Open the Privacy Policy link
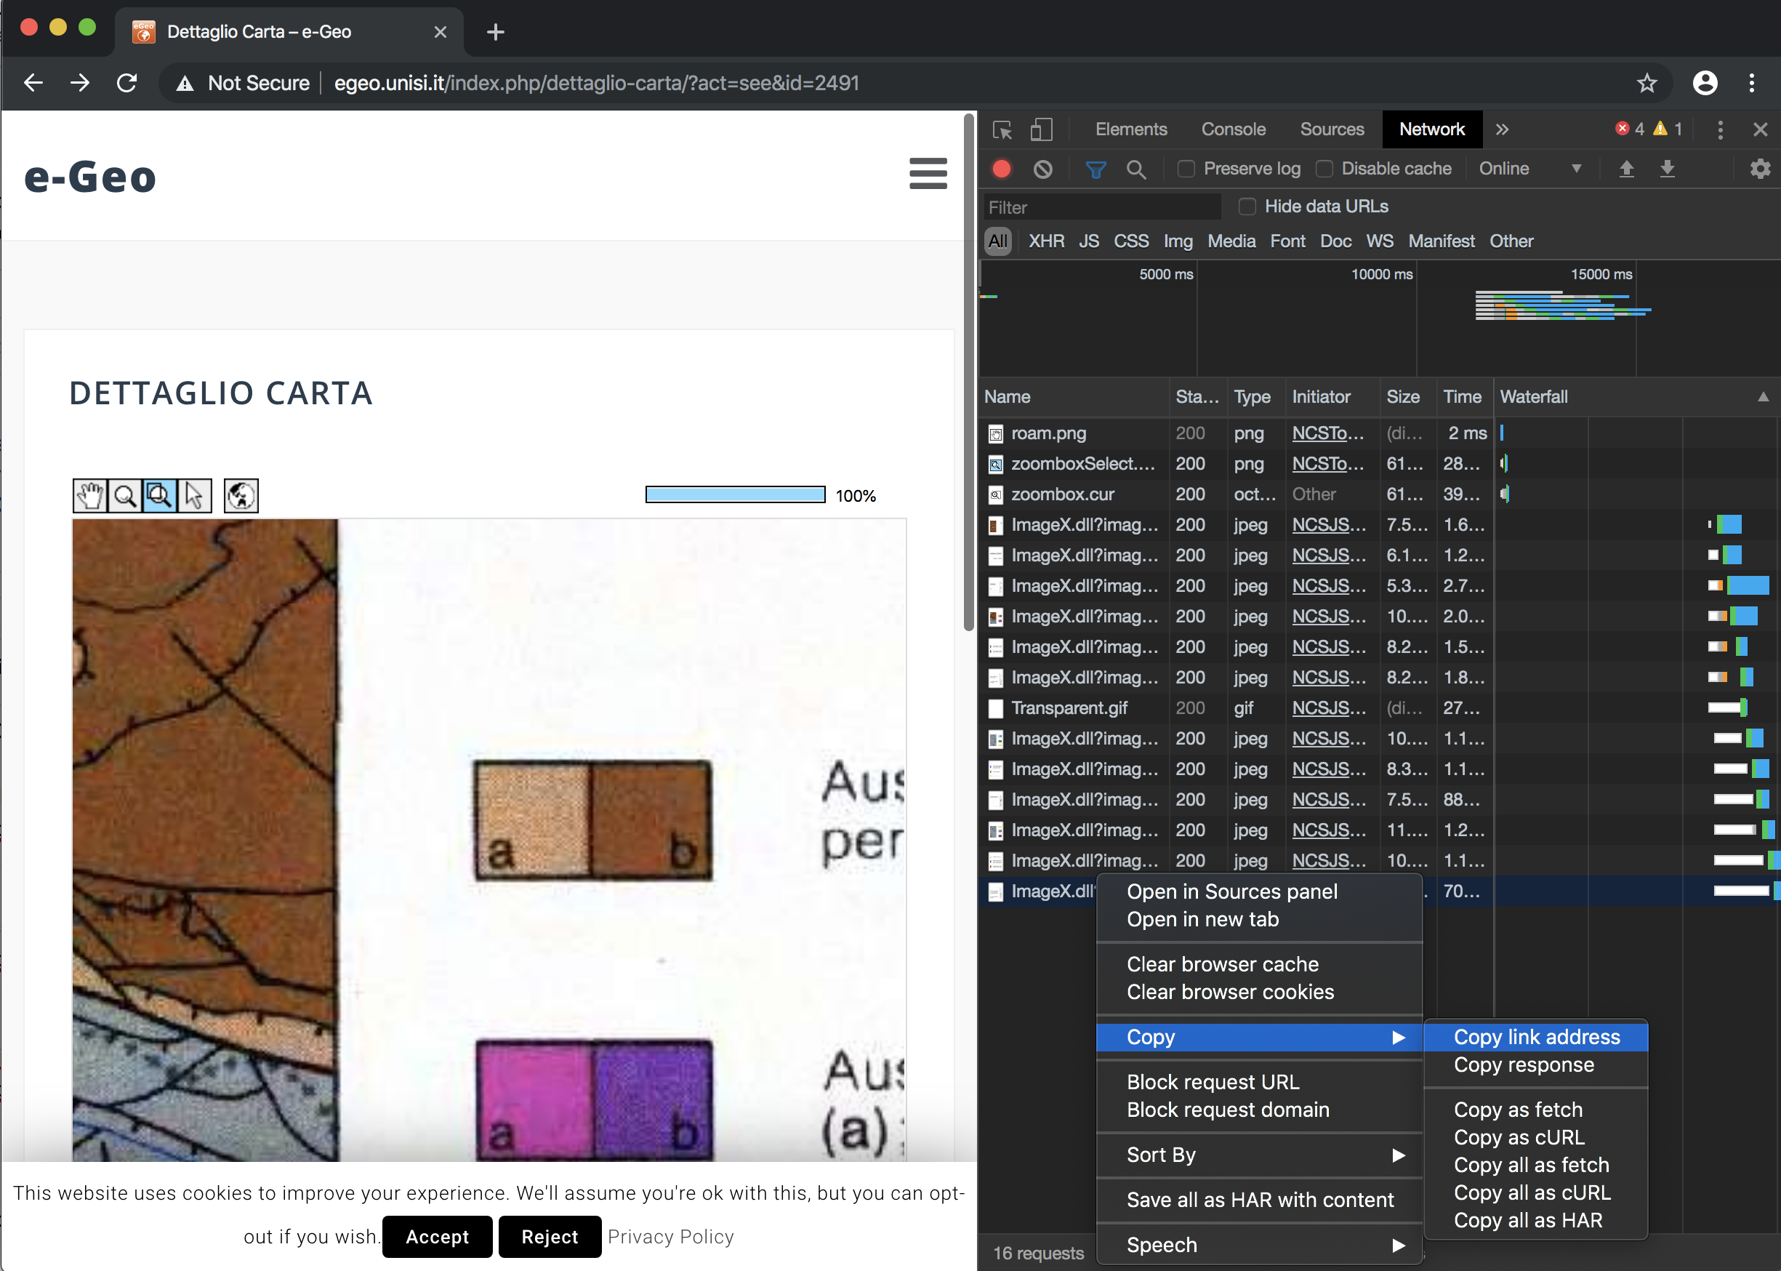The image size is (1781, 1271). pos(671,1237)
